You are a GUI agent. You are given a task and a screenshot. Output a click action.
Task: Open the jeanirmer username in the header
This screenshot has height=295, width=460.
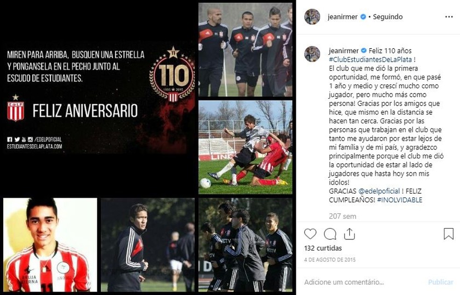[343, 17]
